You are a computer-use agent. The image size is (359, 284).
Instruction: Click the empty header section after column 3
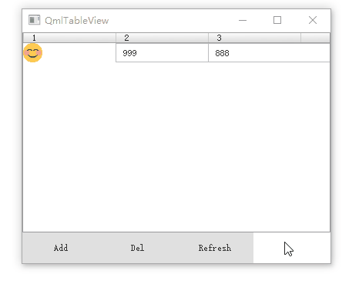click(315, 38)
